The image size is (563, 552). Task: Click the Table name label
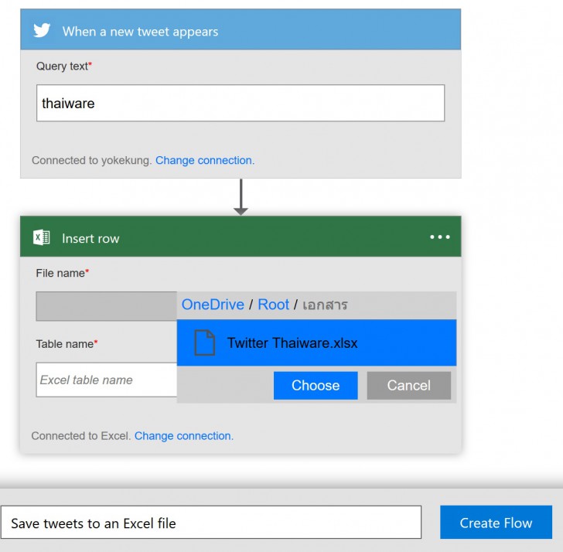point(67,344)
